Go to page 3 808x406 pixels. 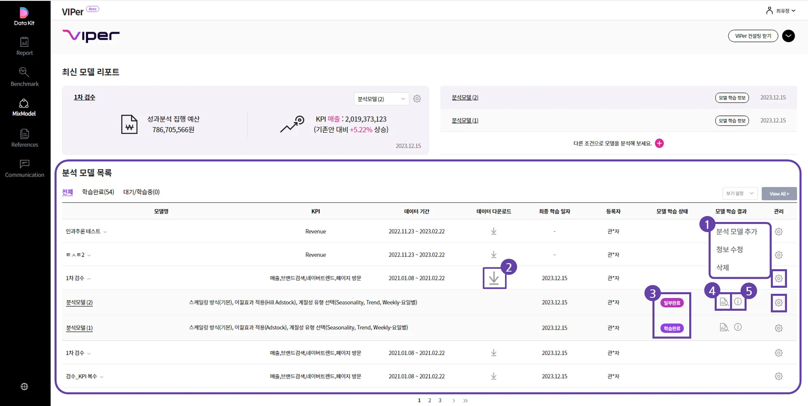coord(440,400)
